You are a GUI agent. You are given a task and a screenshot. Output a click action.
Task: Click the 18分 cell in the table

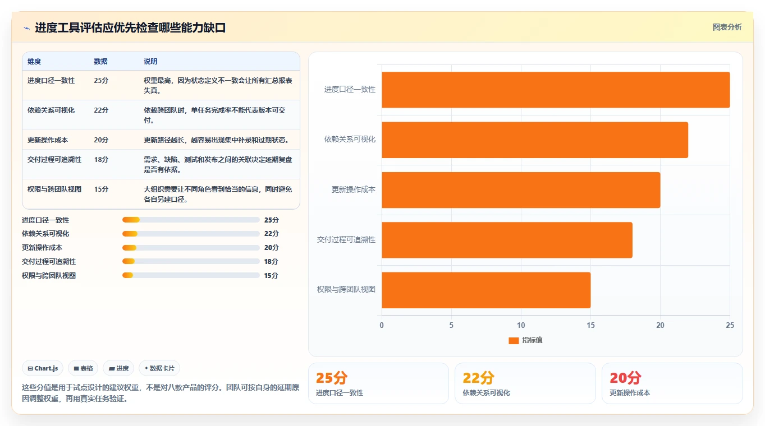pos(101,160)
